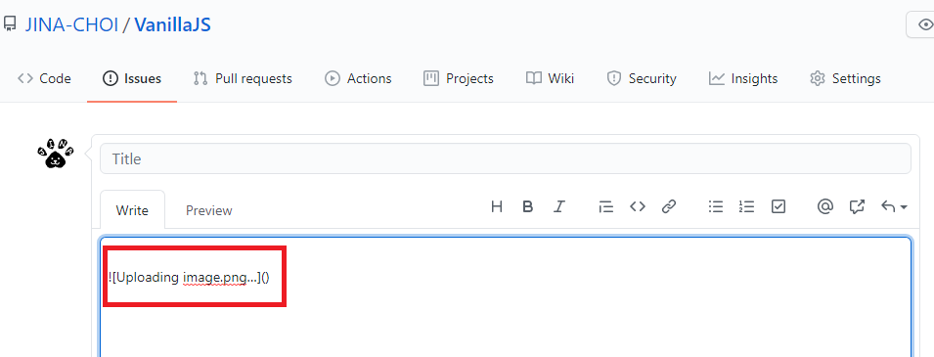Switch to the Preview tab

208,210
